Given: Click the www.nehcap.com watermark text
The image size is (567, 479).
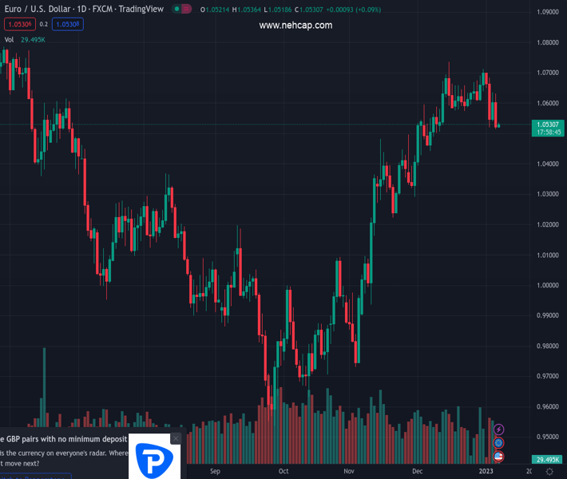Looking at the screenshot, I should pos(295,26).
